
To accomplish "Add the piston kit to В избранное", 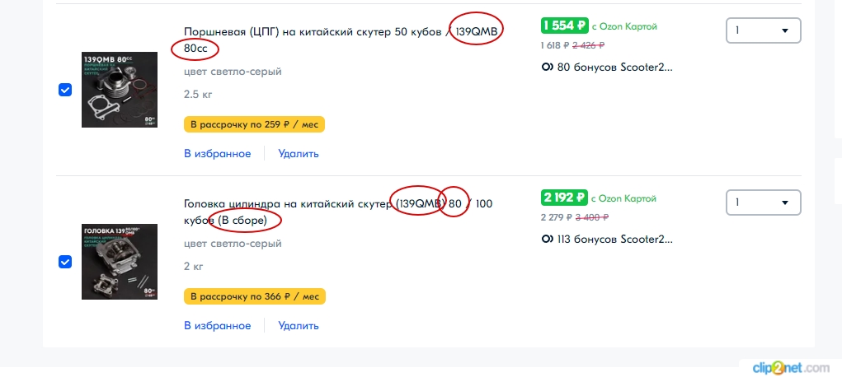I will click(x=217, y=153).
